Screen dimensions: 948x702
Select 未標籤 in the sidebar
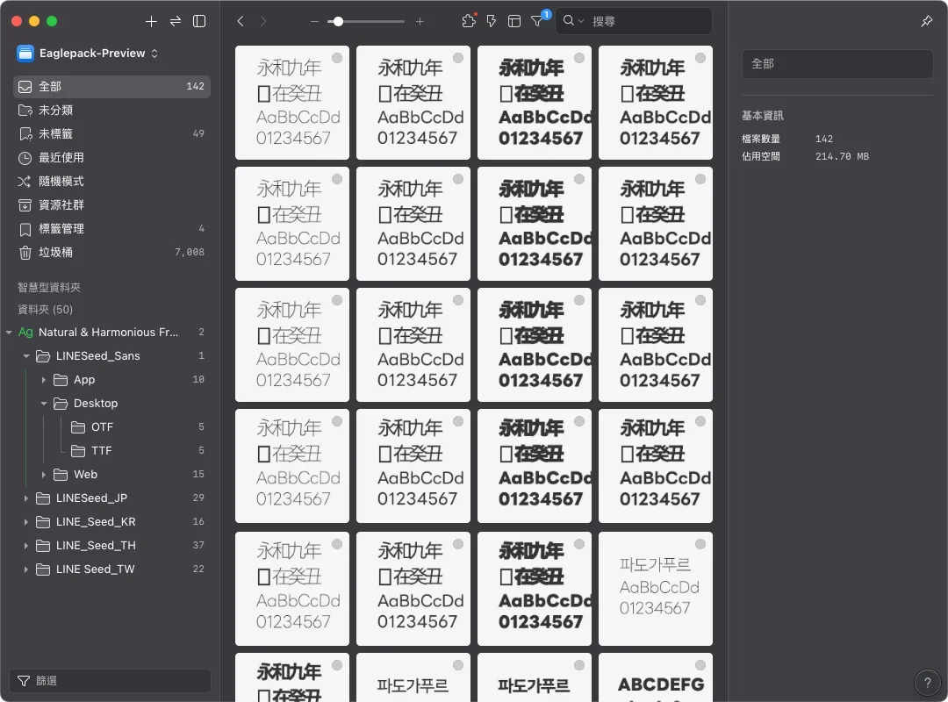point(56,133)
